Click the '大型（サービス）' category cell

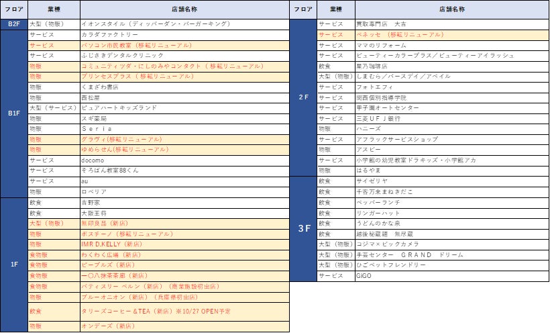click(x=54, y=108)
